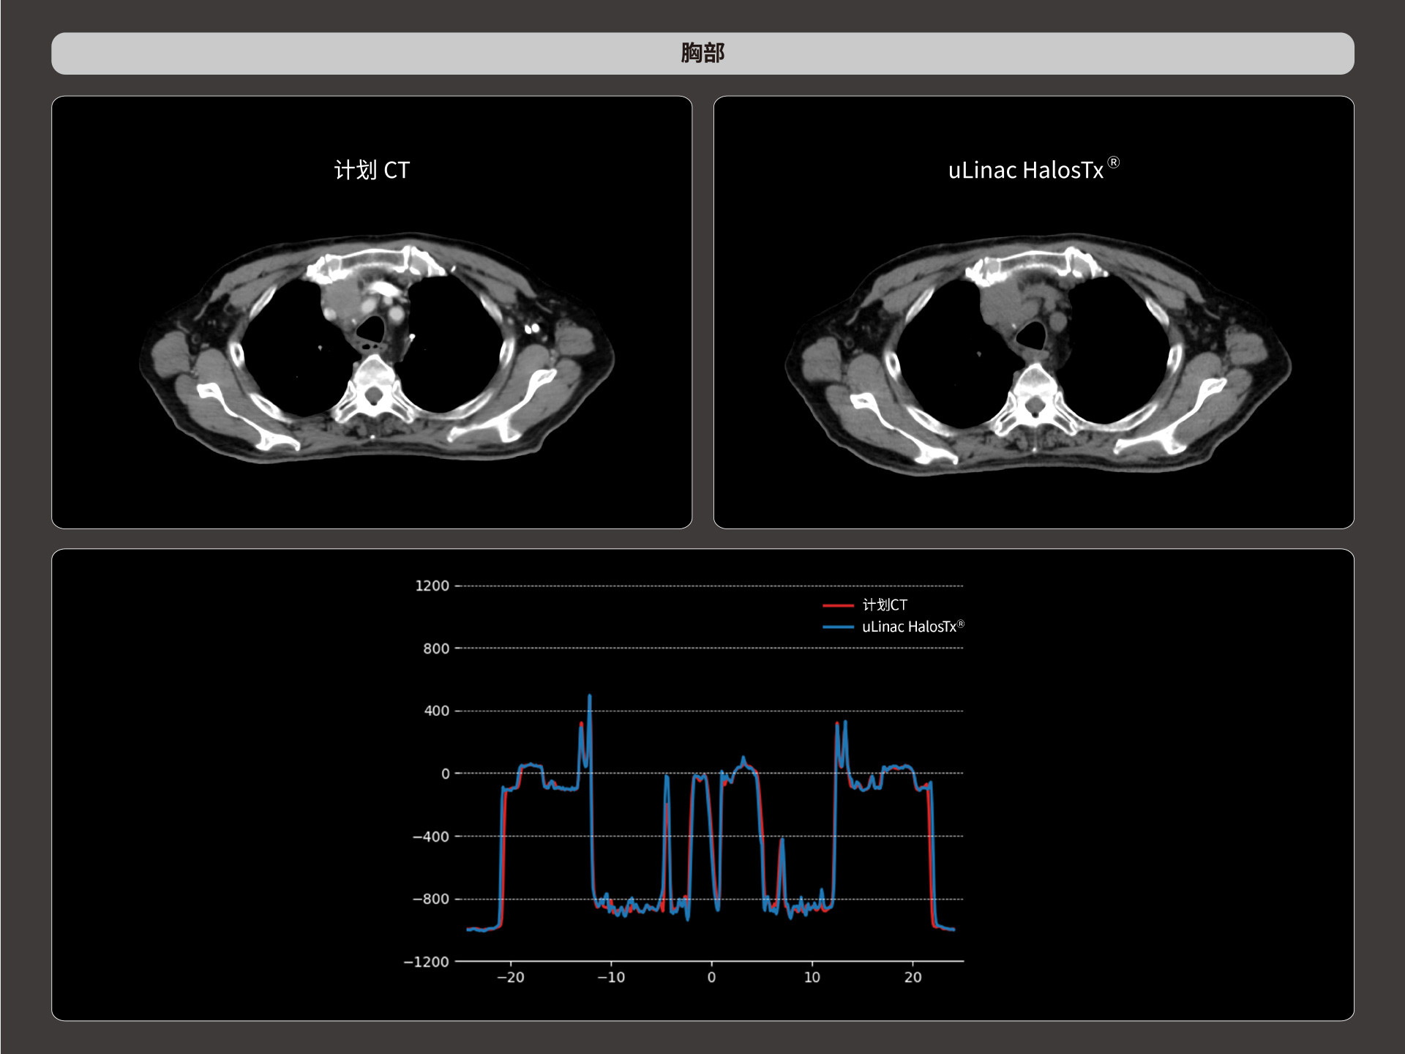Viewport: 1405px width, 1054px height.
Task: Click the uLinac HalosTx image title
Action: pyautogui.click(x=1026, y=170)
